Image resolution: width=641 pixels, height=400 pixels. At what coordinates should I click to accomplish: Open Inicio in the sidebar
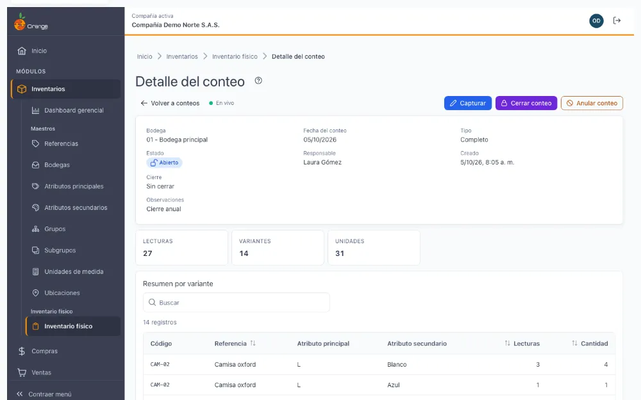tap(65, 51)
